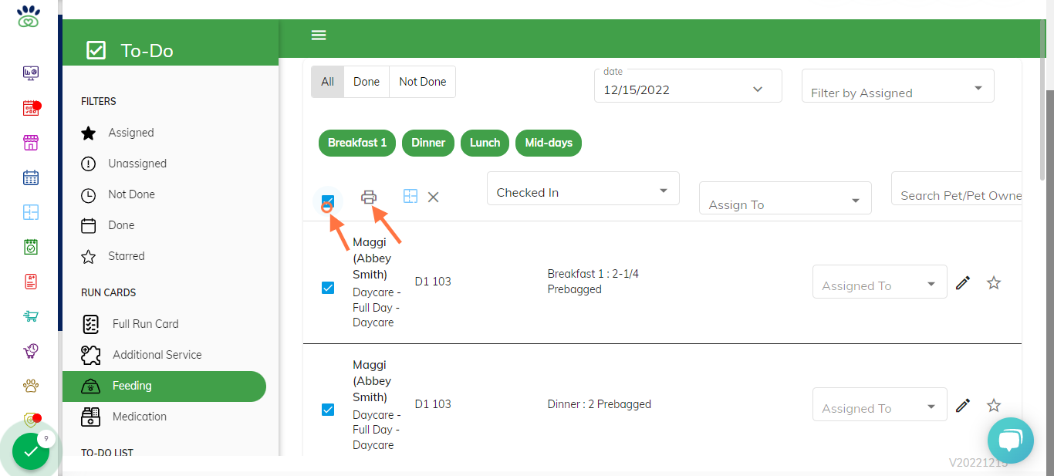
Task: Open the Checked In status dropdown
Action: 583,188
